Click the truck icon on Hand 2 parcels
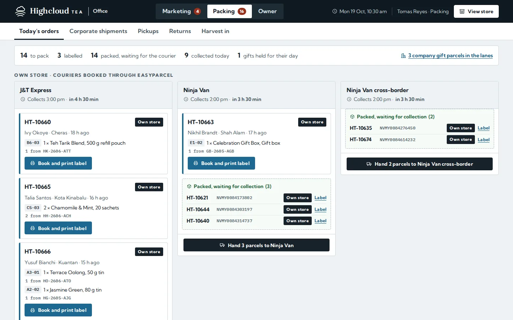Screen dimensions: 513x320 [x=369, y=164]
